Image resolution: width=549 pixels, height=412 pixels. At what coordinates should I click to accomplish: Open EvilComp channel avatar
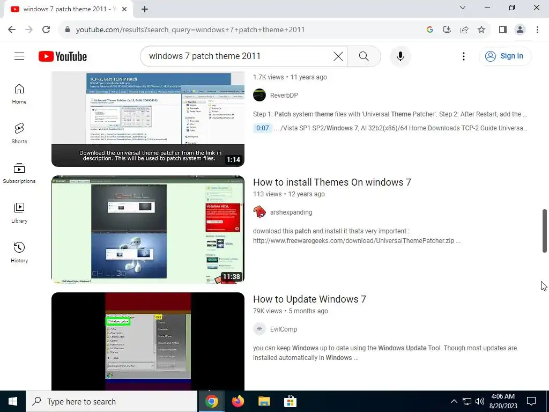coord(259,329)
